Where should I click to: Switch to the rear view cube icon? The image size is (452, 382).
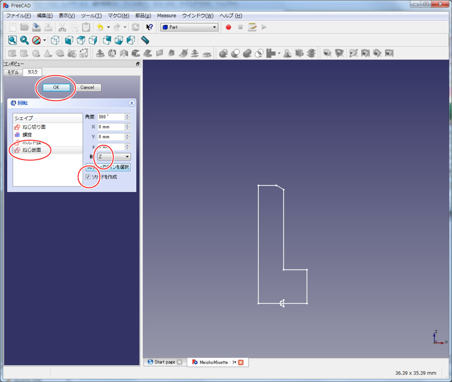[x=107, y=40]
